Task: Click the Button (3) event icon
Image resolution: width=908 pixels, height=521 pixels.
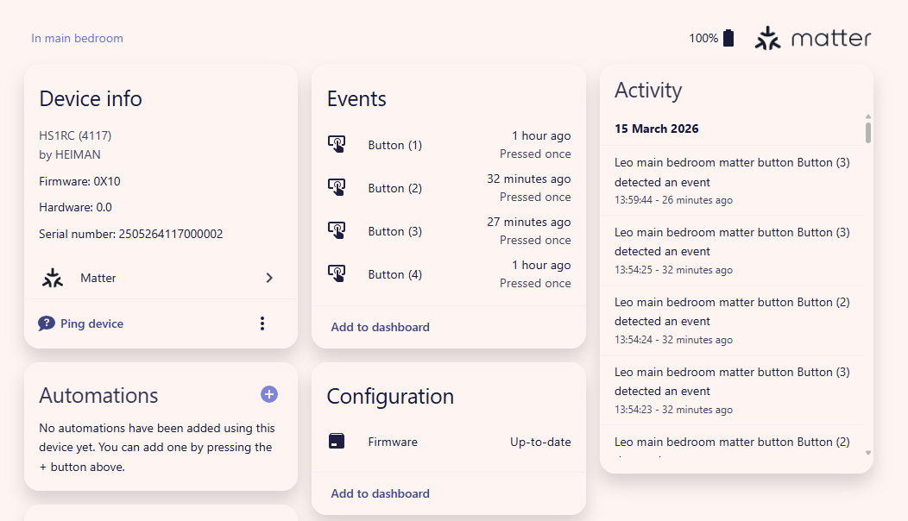Action: click(337, 230)
